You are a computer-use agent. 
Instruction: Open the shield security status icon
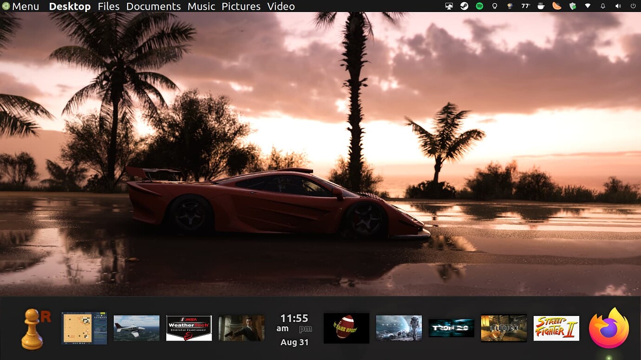(572, 6)
